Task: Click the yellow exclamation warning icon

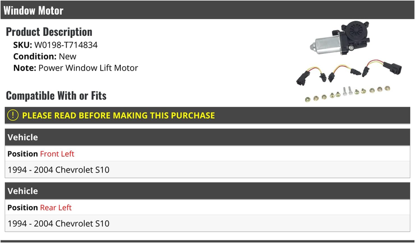Action: point(12,116)
